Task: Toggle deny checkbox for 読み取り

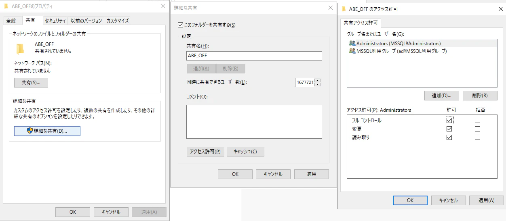Action: coord(478,138)
